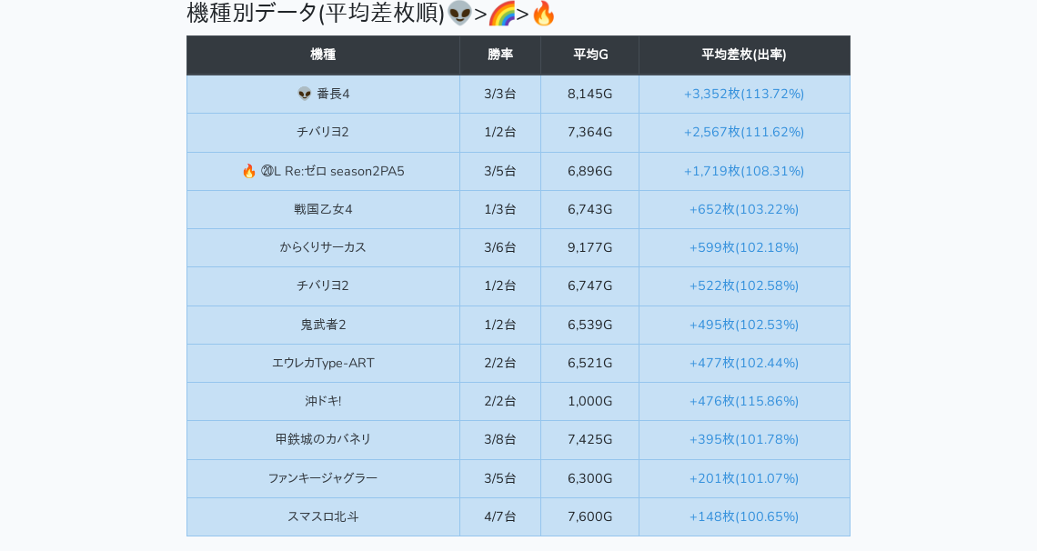Select the +652枚(103.22%) link

(743, 209)
